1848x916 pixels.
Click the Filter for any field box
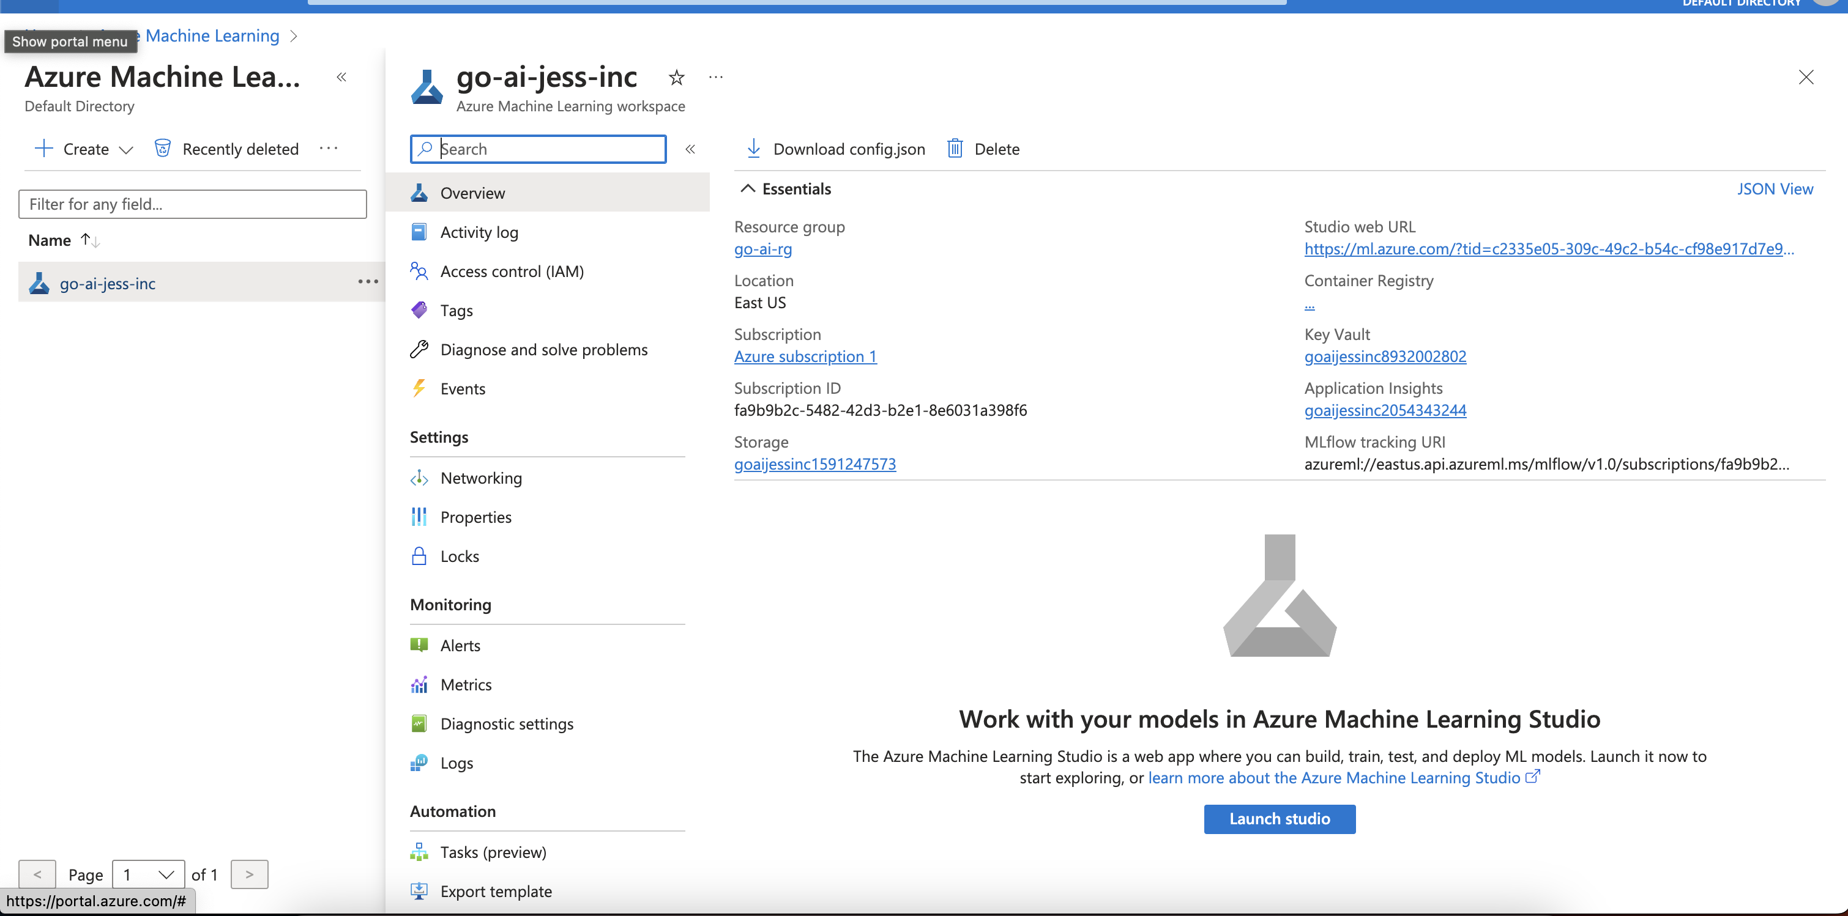(x=192, y=204)
